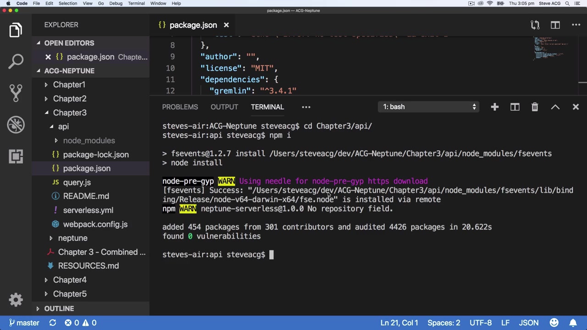This screenshot has width=587, height=330.
Task: Open the Source Control view
Action: (16, 93)
